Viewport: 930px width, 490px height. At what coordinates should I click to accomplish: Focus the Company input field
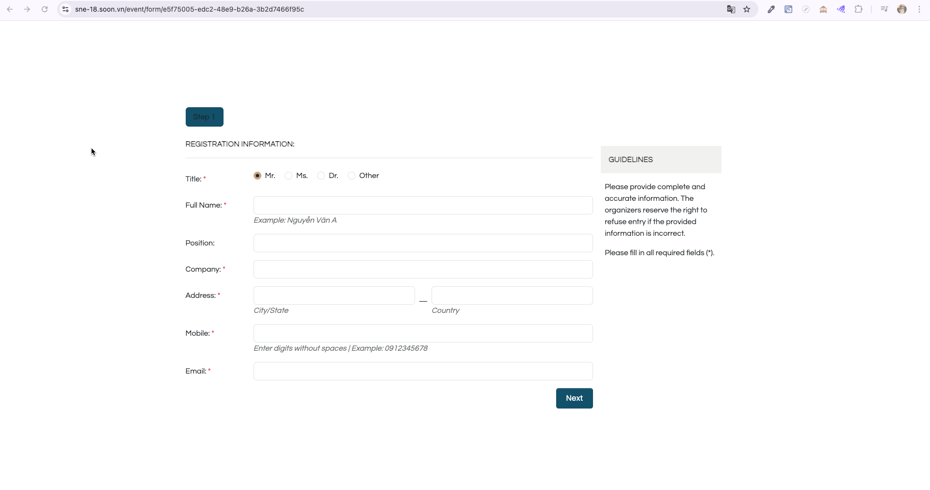click(x=423, y=269)
